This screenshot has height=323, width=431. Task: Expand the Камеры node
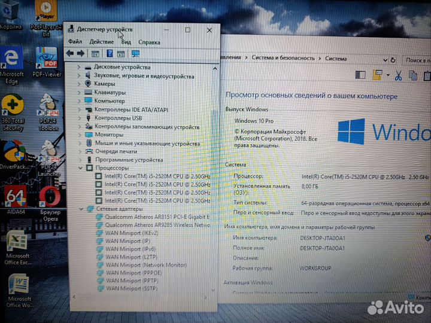[79, 84]
